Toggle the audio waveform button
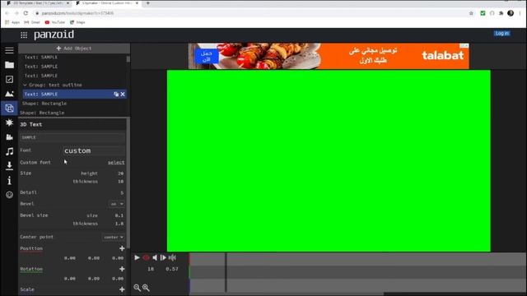Screen dimensions: 527x296 (172, 257)
